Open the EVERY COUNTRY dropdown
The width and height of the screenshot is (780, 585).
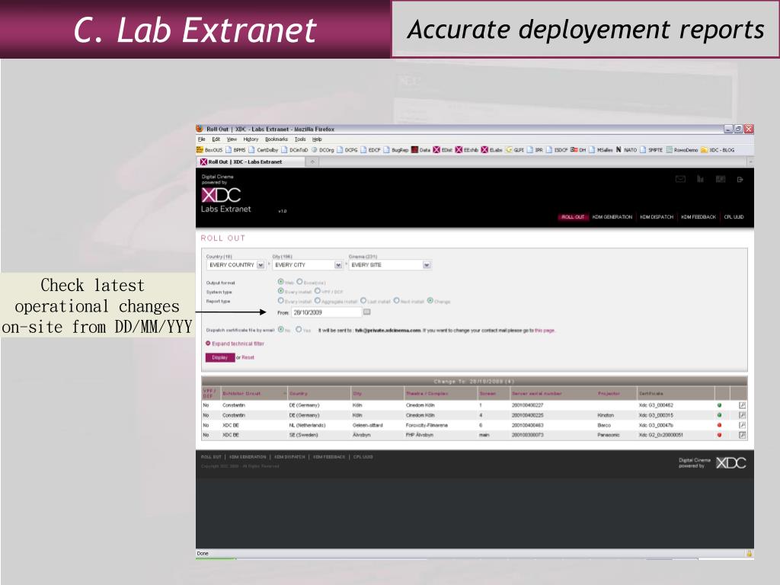(x=236, y=265)
